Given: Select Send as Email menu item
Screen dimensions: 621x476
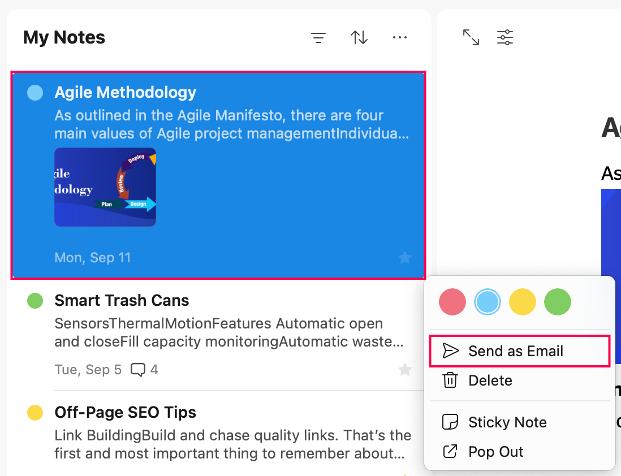Looking at the screenshot, I should pos(520,351).
